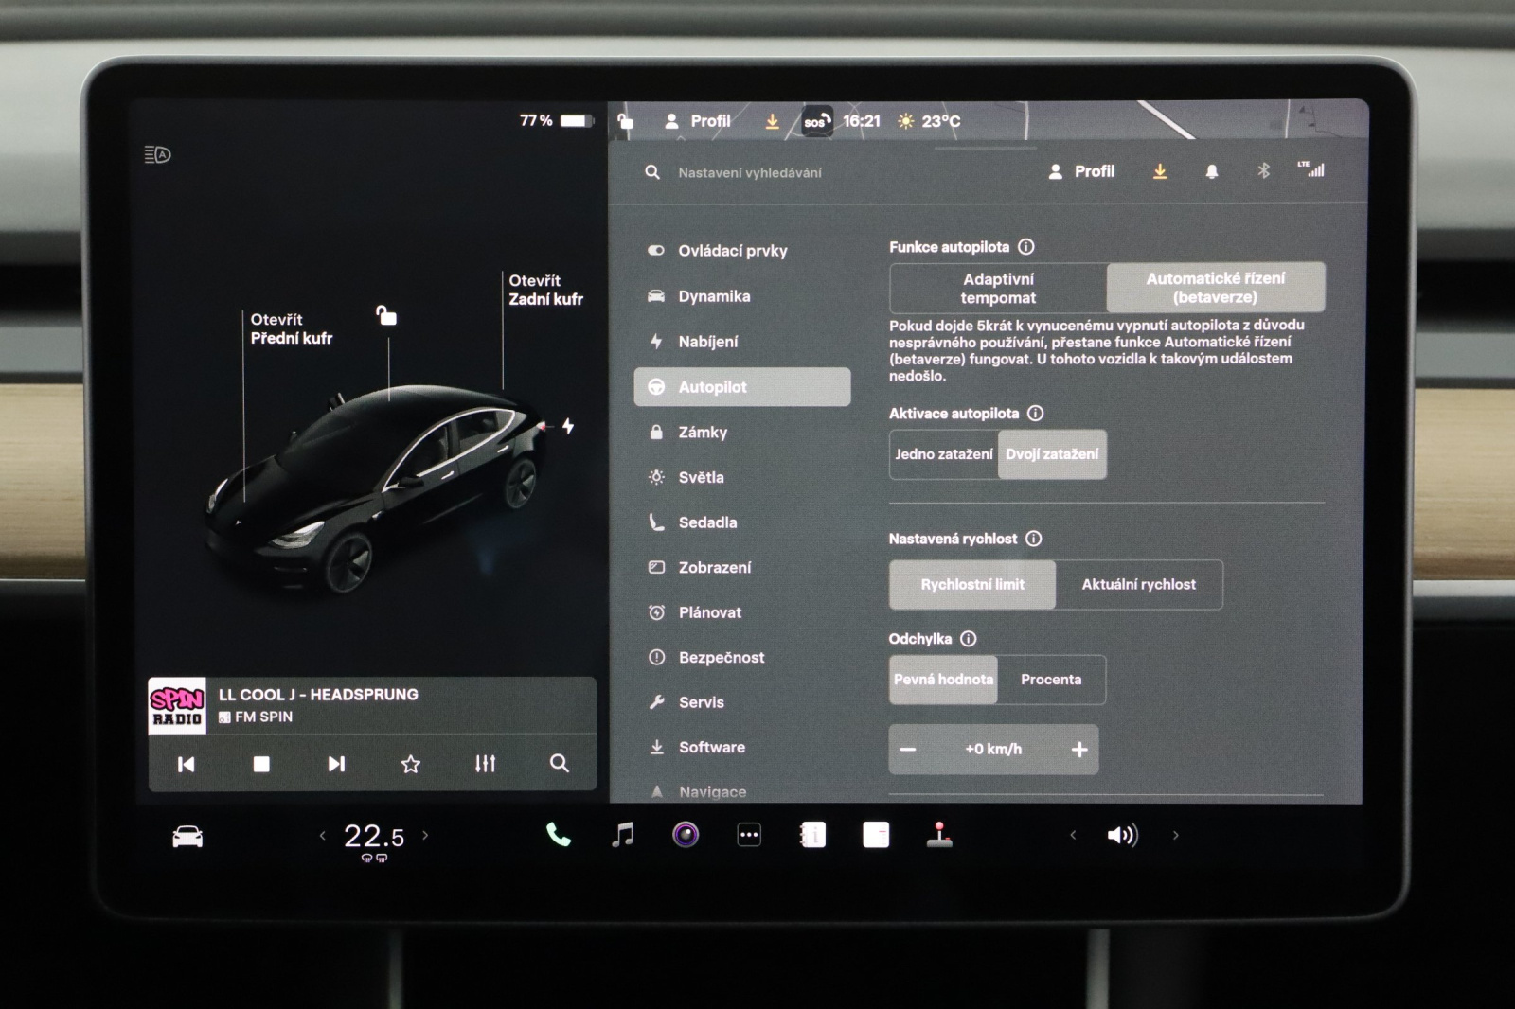1515x1009 pixels.
Task: Click the Nastavení vyhledávání search field
Action: coord(749,173)
